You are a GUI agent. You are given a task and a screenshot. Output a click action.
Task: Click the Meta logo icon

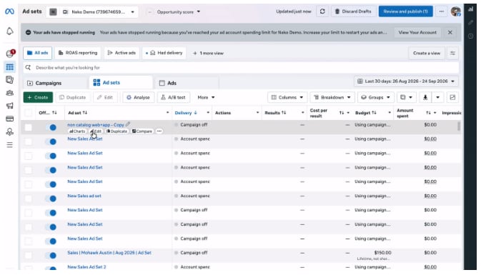point(9,11)
